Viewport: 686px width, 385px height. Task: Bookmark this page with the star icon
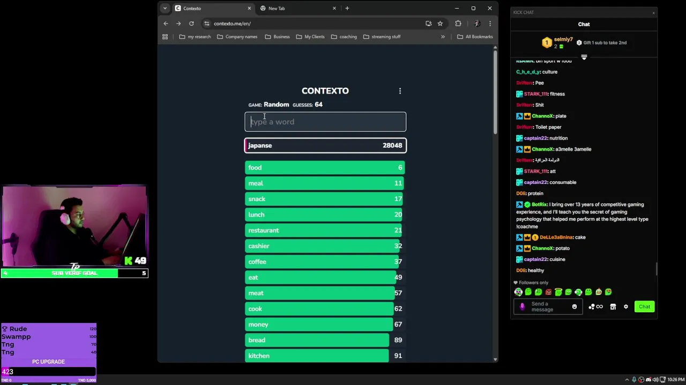pos(440,24)
